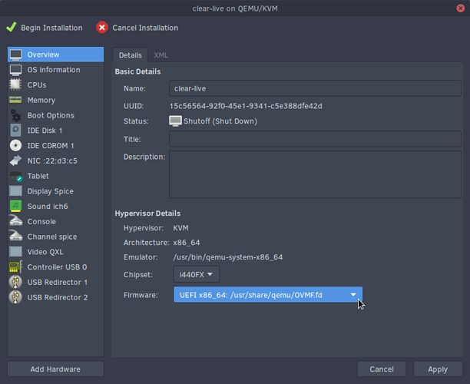Open the Display Spice screen icon

click(x=15, y=191)
